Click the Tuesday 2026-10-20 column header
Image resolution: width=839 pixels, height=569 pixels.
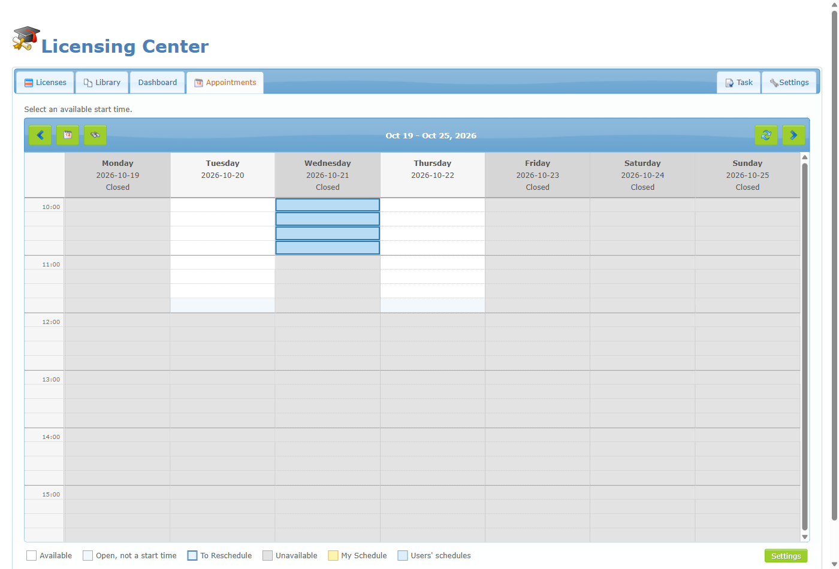(x=222, y=175)
